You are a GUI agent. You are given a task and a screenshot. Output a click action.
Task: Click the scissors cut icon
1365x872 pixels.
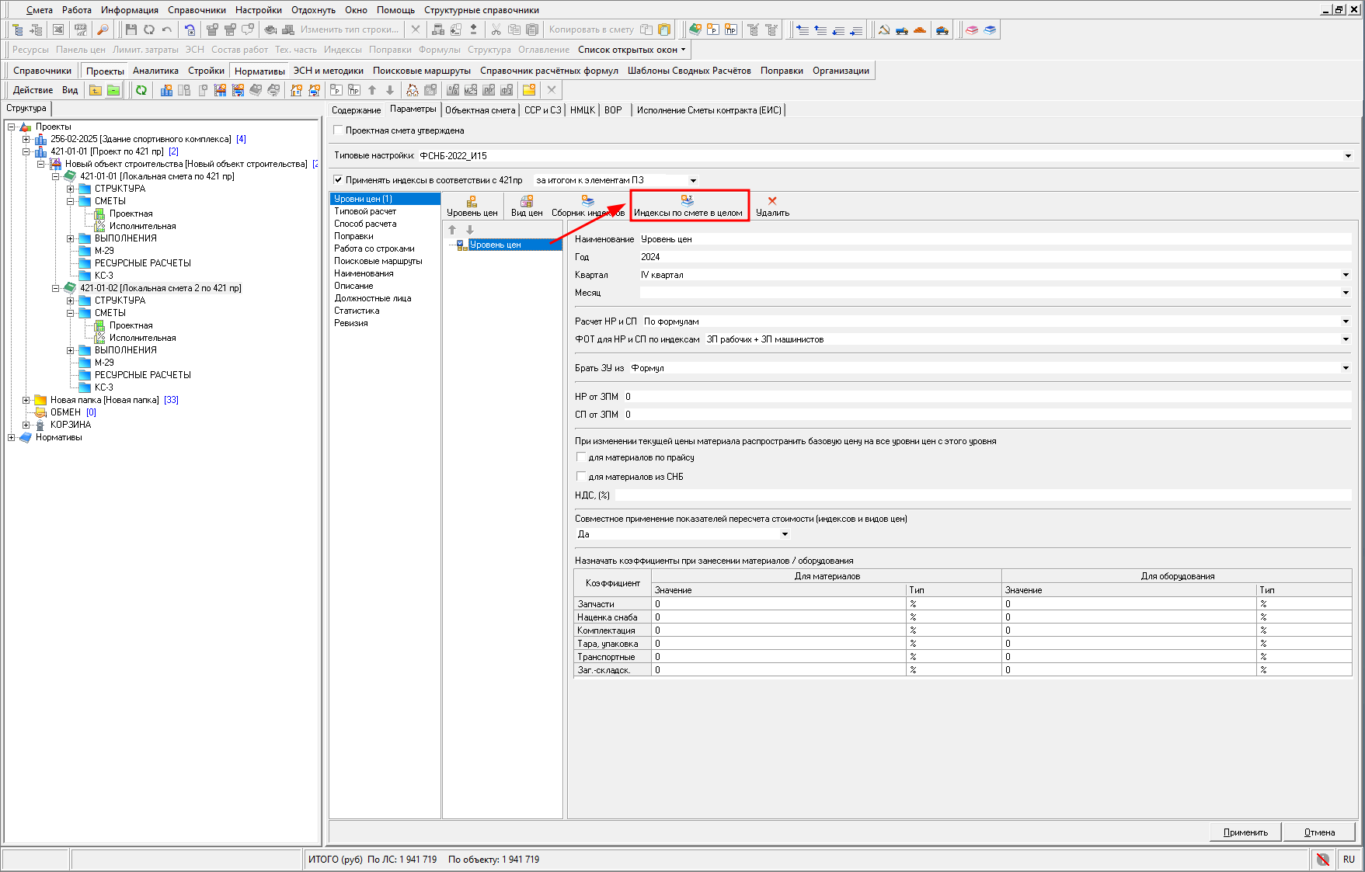point(496,30)
